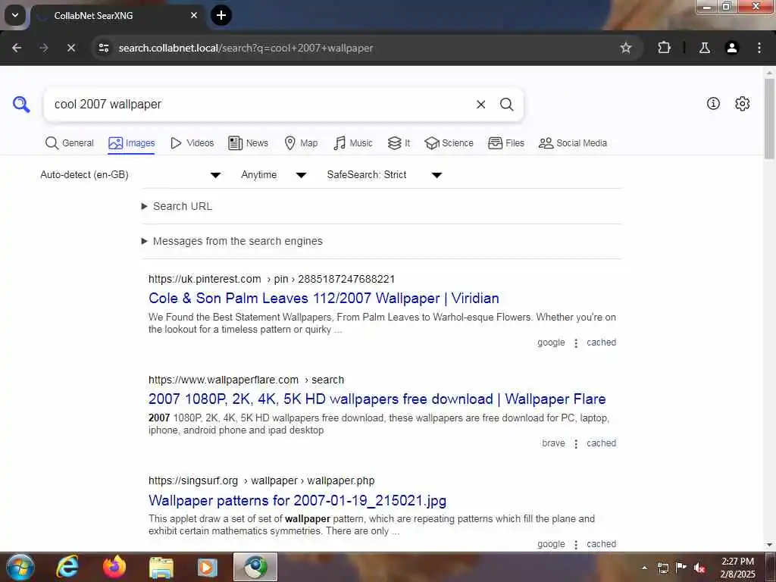This screenshot has width=776, height=582.
Task: Submit search with magnifier button
Action: 506,105
